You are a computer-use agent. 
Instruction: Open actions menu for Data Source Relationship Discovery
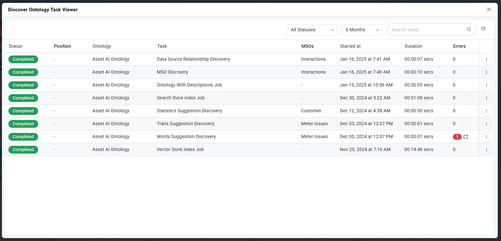[x=486, y=59]
